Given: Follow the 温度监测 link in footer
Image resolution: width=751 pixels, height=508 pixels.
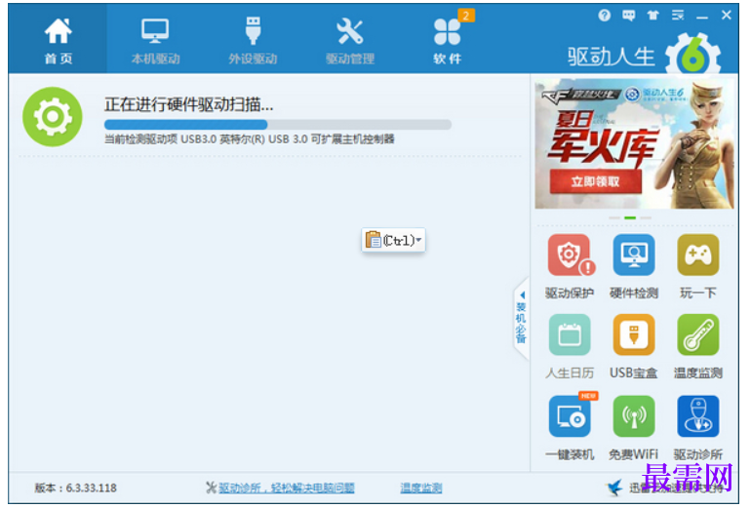Looking at the screenshot, I should pyautogui.click(x=421, y=488).
